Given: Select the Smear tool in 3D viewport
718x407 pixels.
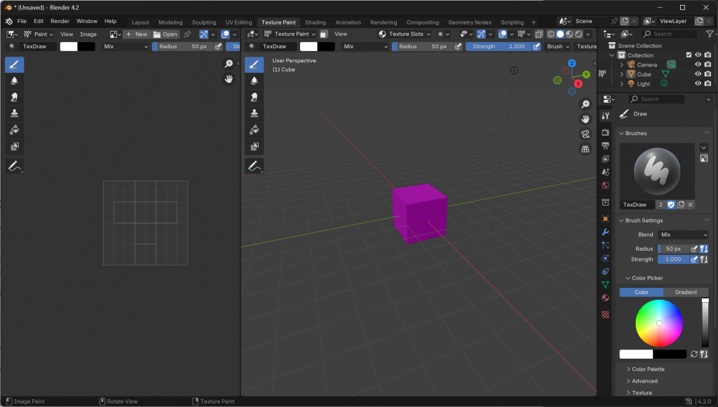Looking at the screenshot, I should (254, 97).
